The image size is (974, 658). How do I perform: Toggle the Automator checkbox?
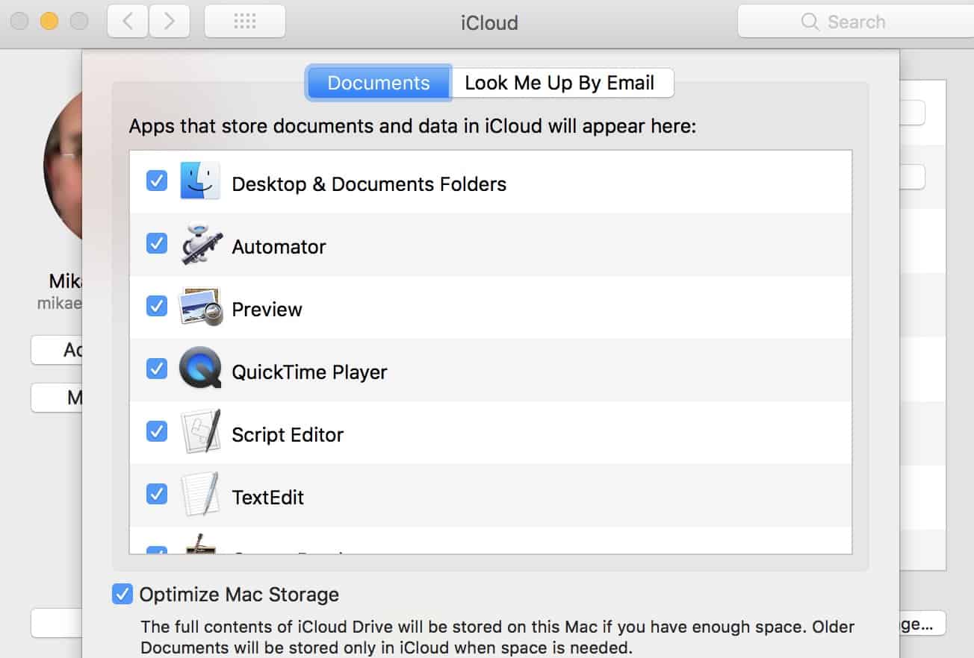pos(156,243)
